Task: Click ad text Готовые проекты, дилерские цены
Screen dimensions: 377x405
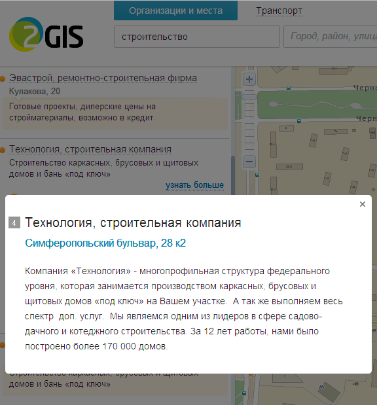Action: coord(82,112)
